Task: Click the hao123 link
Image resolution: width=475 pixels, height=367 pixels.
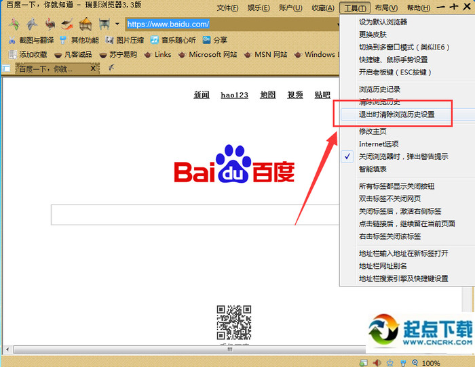Action: point(235,95)
